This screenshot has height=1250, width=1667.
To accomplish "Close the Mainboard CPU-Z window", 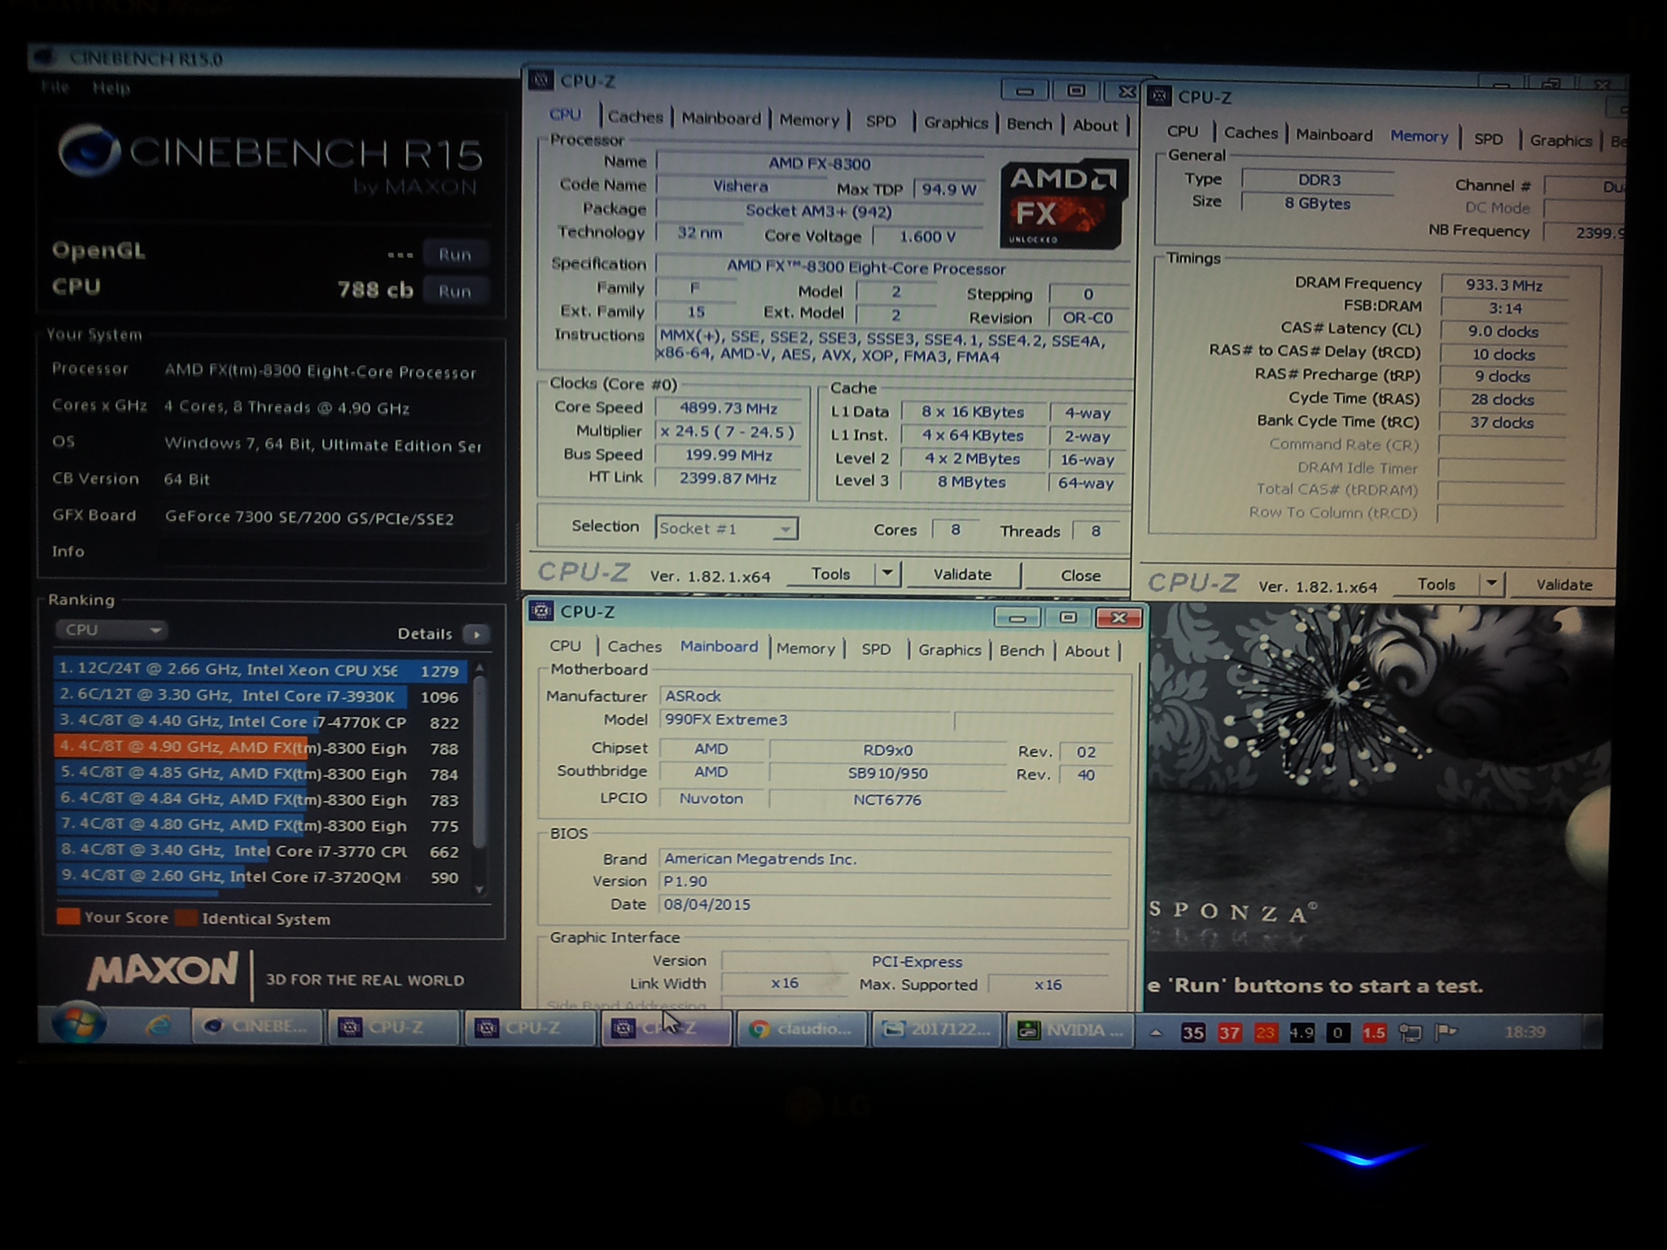I will tap(1119, 618).
